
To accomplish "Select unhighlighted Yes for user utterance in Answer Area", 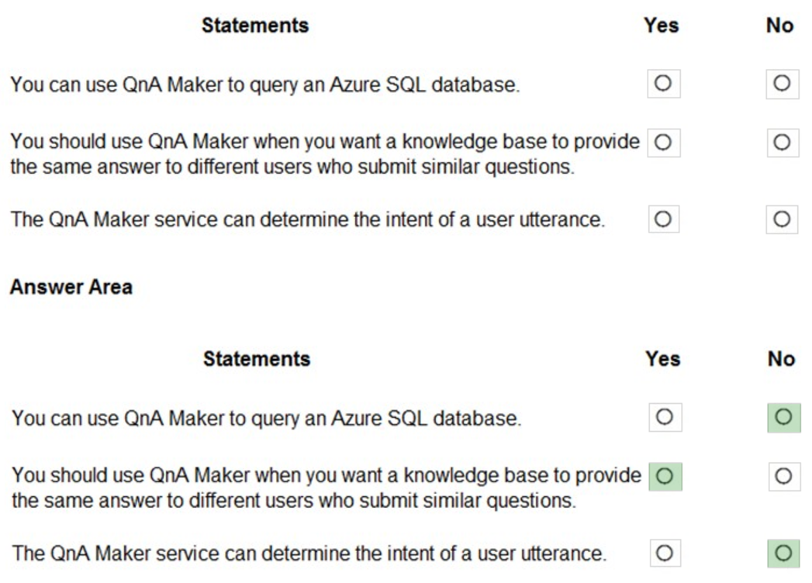I will point(665,554).
